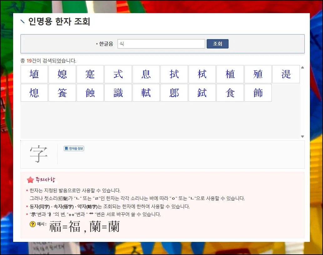Screen dimensions: 323x255
Task: Click the hanja character 栻
Action: click(x=202, y=74)
